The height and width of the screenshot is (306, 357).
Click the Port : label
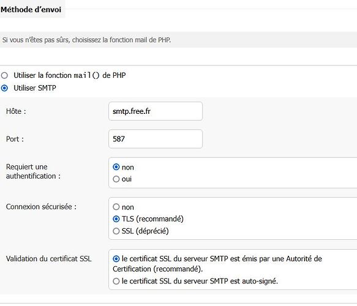[x=15, y=139]
